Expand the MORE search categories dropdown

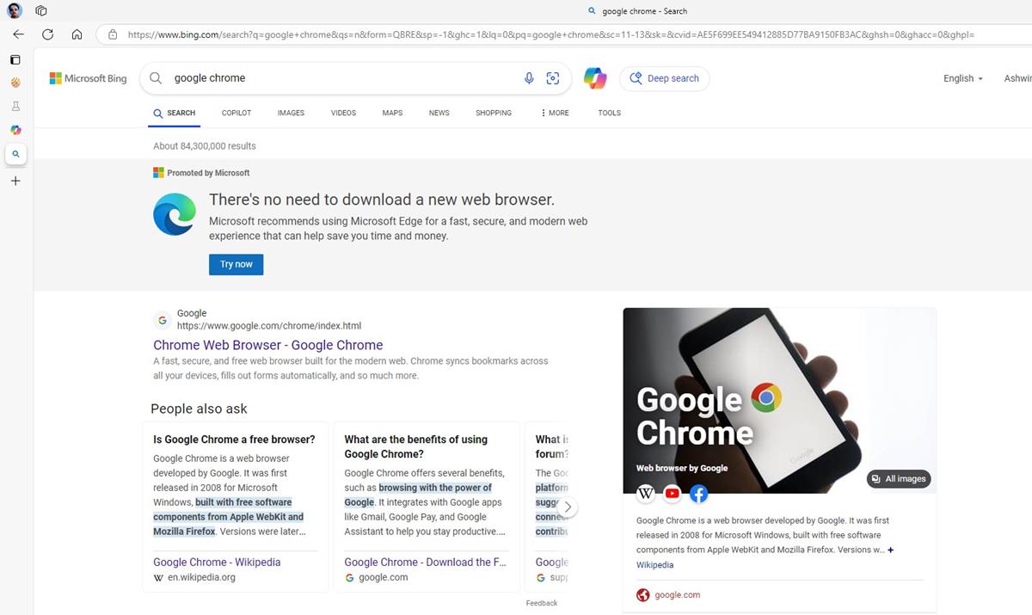tap(554, 113)
